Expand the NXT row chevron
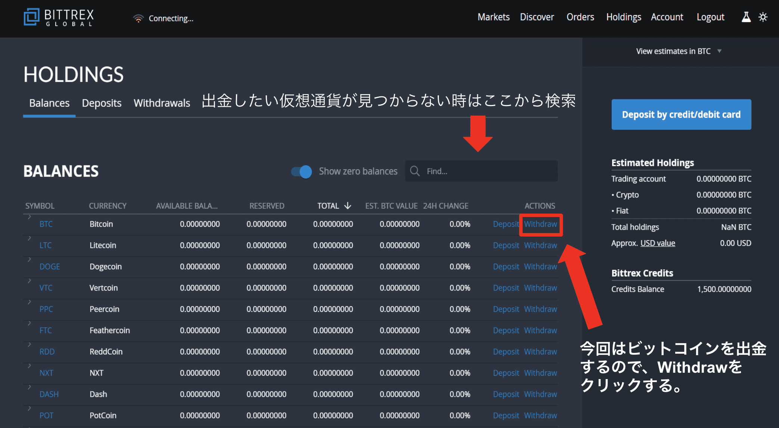 coord(29,366)
